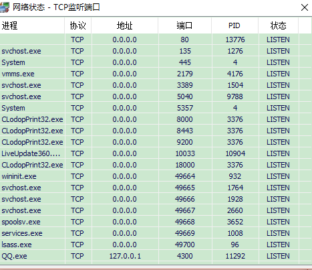
Task: Select CLodopPrint32.exe row with port 8000
Action: coord(156,119)
